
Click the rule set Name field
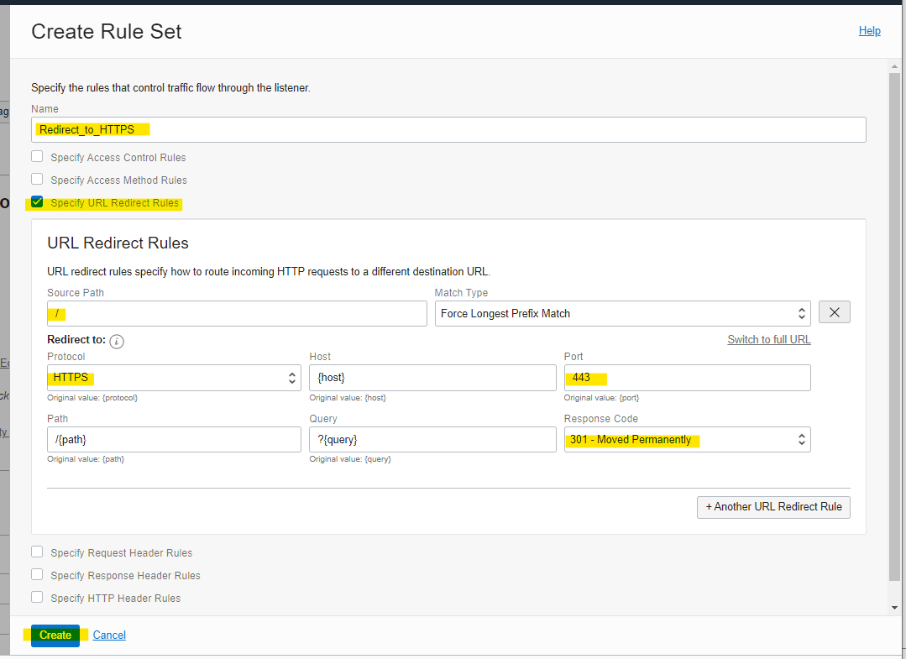(x=448, y=129)
